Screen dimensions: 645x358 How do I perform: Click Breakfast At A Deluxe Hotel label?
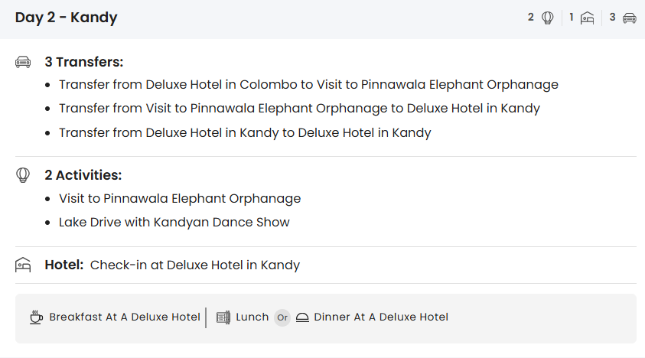pos(125,317)
